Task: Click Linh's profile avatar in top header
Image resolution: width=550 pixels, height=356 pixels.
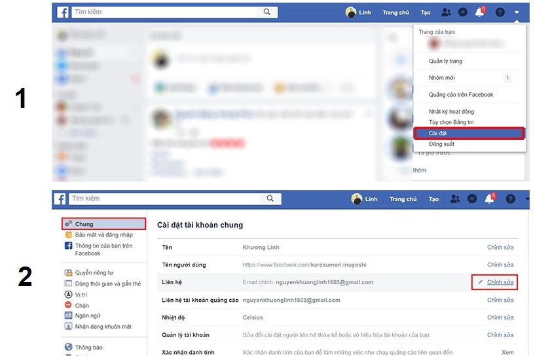Action: (350, 12)
